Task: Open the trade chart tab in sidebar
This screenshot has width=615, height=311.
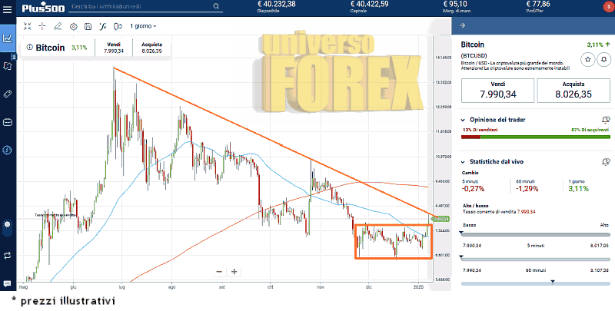Action: tap(8, 38)
